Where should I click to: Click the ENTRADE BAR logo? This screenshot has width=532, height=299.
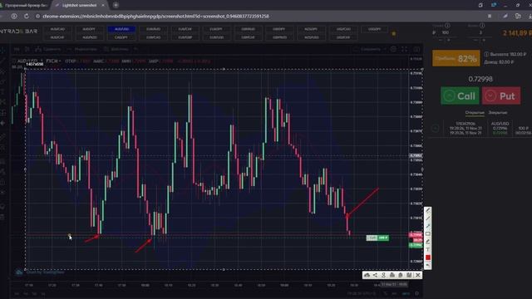coord(18,32)
